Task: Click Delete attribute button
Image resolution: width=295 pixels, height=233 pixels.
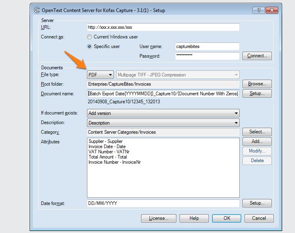Action: coord(257,161)
